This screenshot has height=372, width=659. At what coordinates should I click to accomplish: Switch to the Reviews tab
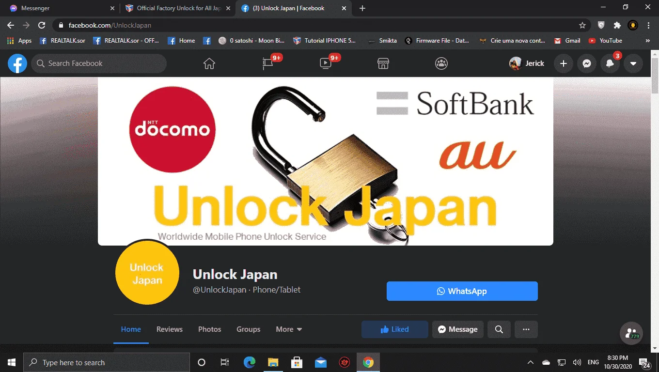170,329
